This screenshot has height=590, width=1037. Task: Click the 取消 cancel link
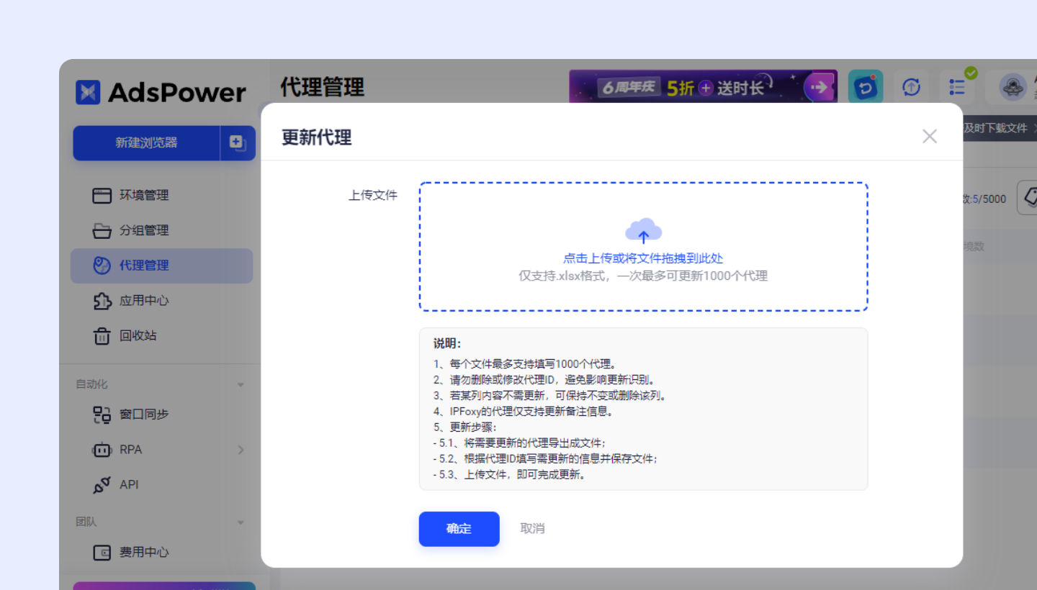(x=532, y=528)
